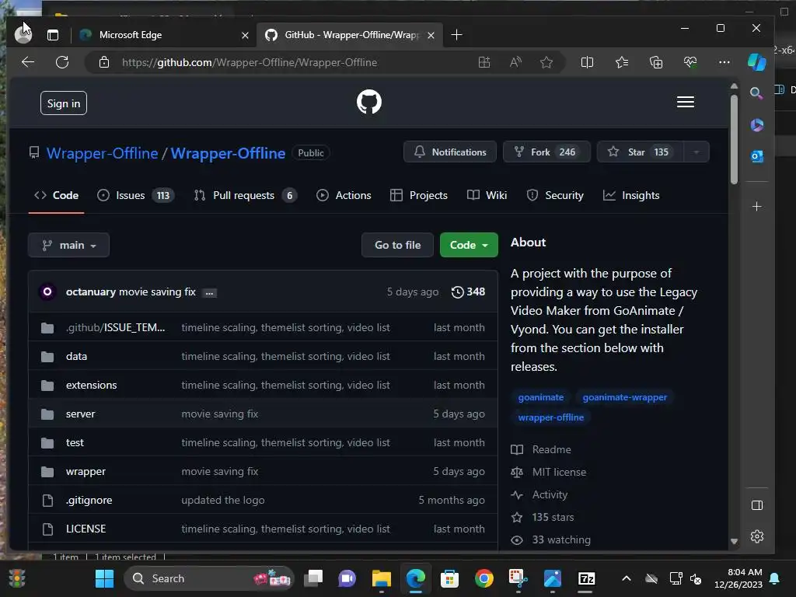The image size is (796, 597).
Task: Click Go to file button
Action: [397, 245]
